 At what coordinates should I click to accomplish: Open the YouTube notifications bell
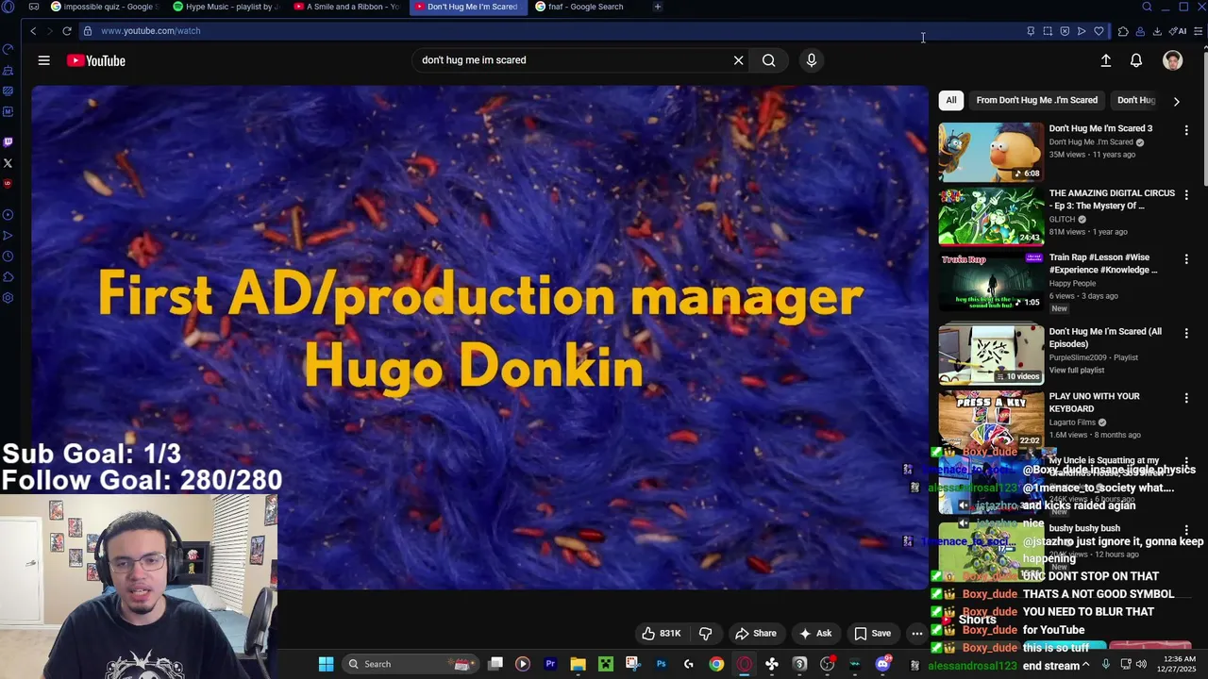[x=1136, y=60]
